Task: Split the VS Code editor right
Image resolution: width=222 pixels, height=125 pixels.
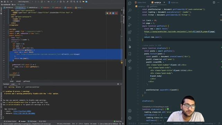Action: click(214, 2)
